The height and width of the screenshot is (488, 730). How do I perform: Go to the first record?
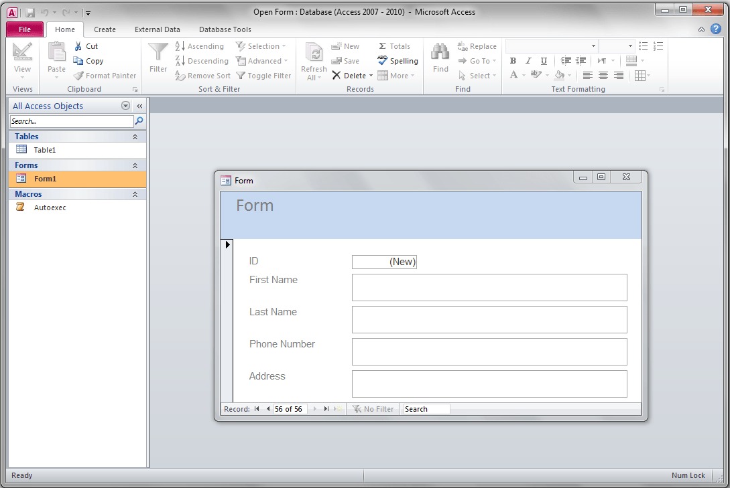click(257, 409)
